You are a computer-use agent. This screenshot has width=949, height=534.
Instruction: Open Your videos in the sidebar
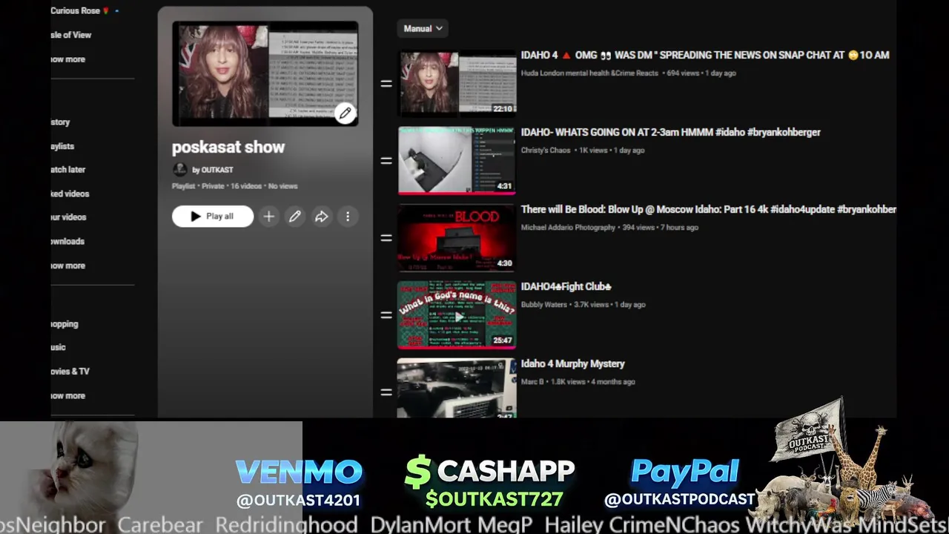point(69,217)
